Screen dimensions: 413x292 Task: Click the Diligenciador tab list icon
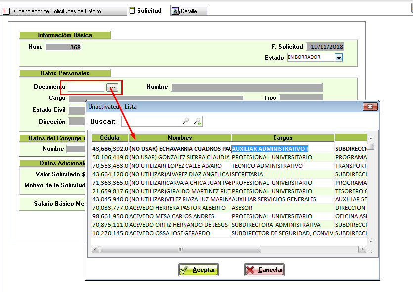(6, 11)
